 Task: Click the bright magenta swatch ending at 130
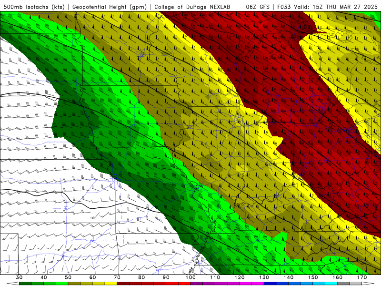tap(258, 284)
